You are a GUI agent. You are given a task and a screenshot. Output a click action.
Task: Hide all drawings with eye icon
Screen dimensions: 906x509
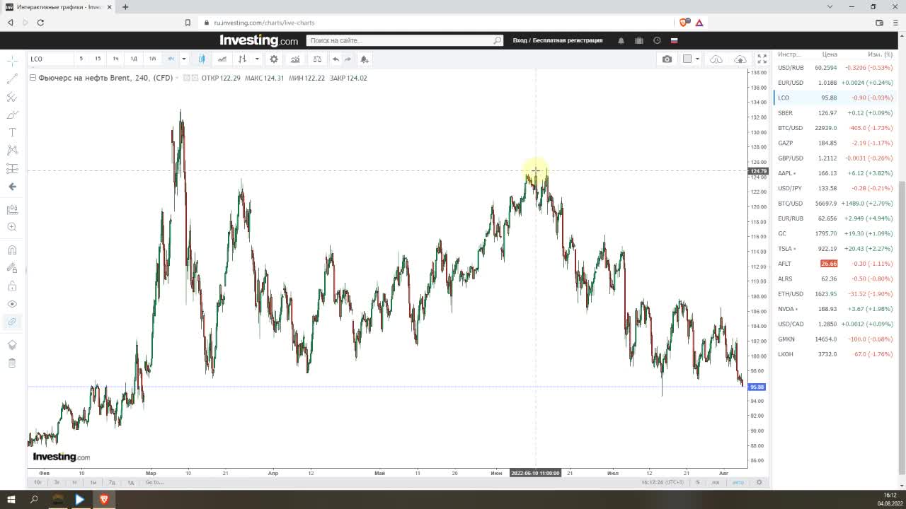pos(12,304)
